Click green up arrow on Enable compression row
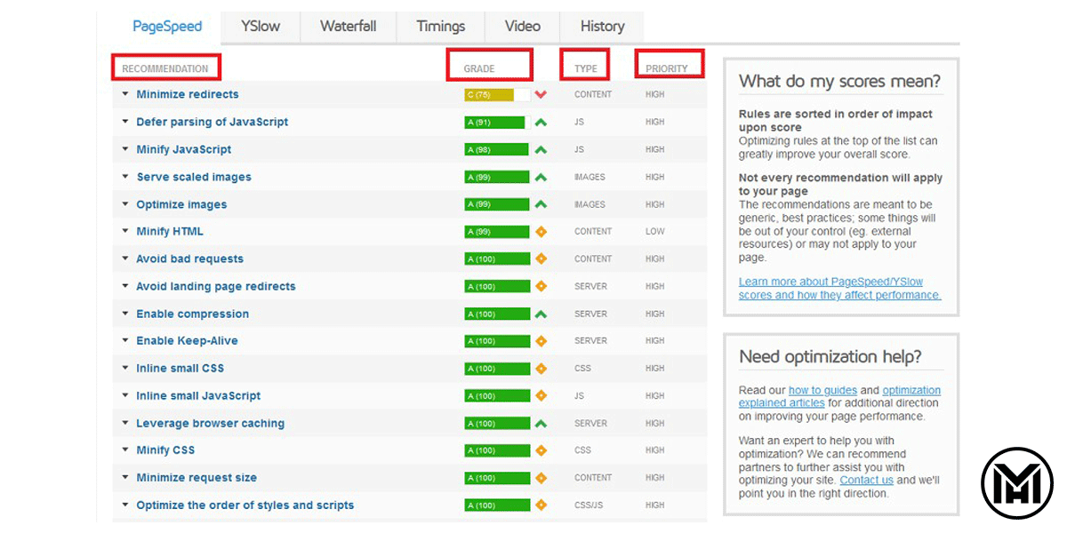The image size is (1067, 533). pyautogui.click(x=541, y=314)
